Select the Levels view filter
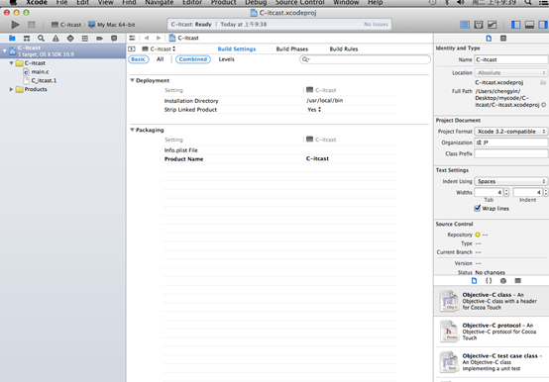Screen dimensions: 549x382 (227, 59)
